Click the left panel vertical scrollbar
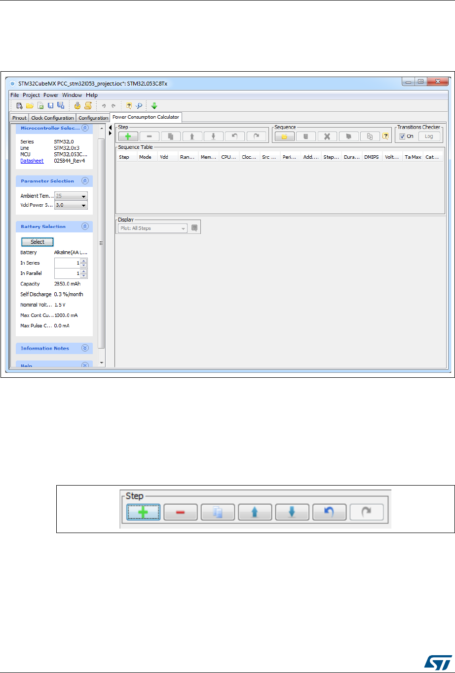The image size is (455, 673). 102,242
